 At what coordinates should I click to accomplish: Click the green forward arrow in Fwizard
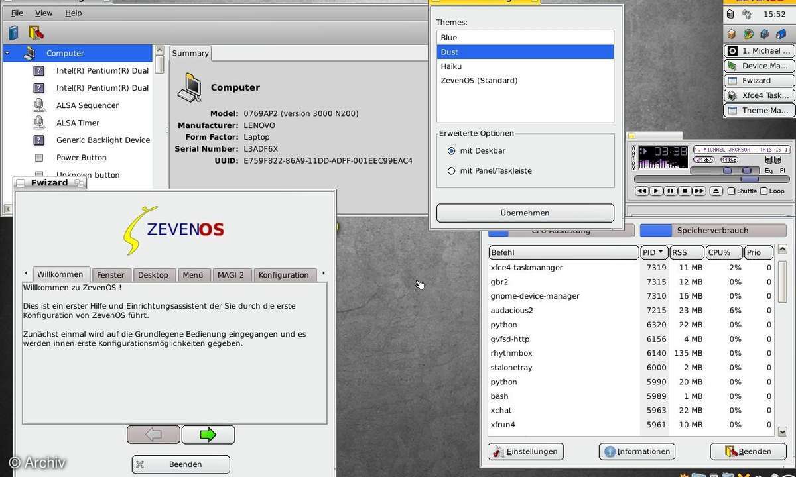coord(208,435)
